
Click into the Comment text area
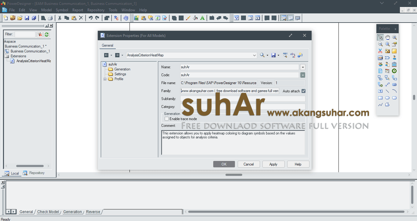pos(233,143)
